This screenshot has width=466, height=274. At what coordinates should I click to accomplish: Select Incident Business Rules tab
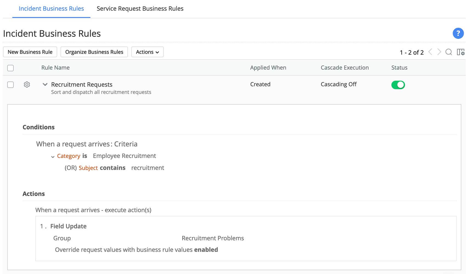51,9
